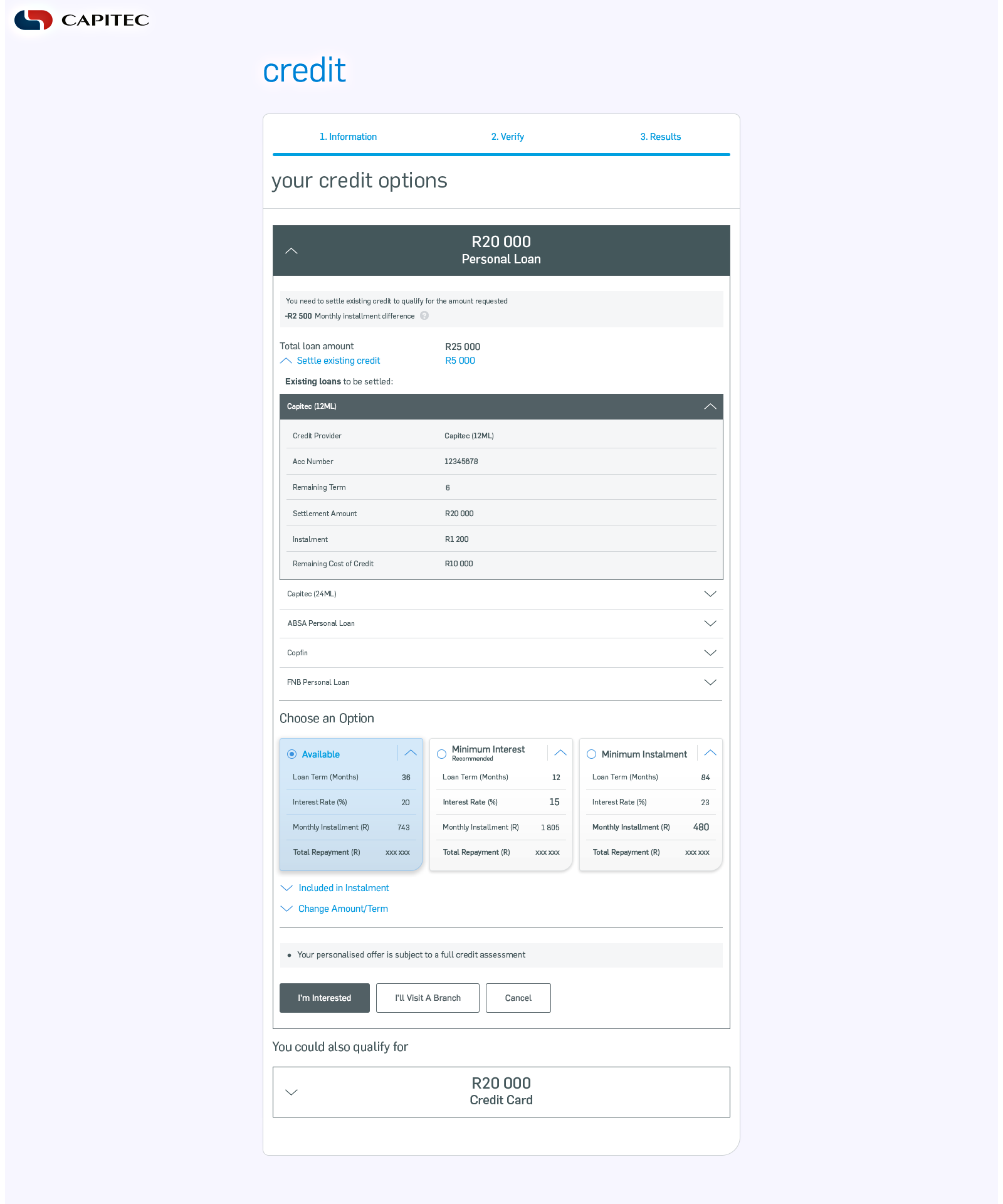Click the Recommended label under Minimum Interest
This screenshot has width=1003, height=1204.
[473, 759]
